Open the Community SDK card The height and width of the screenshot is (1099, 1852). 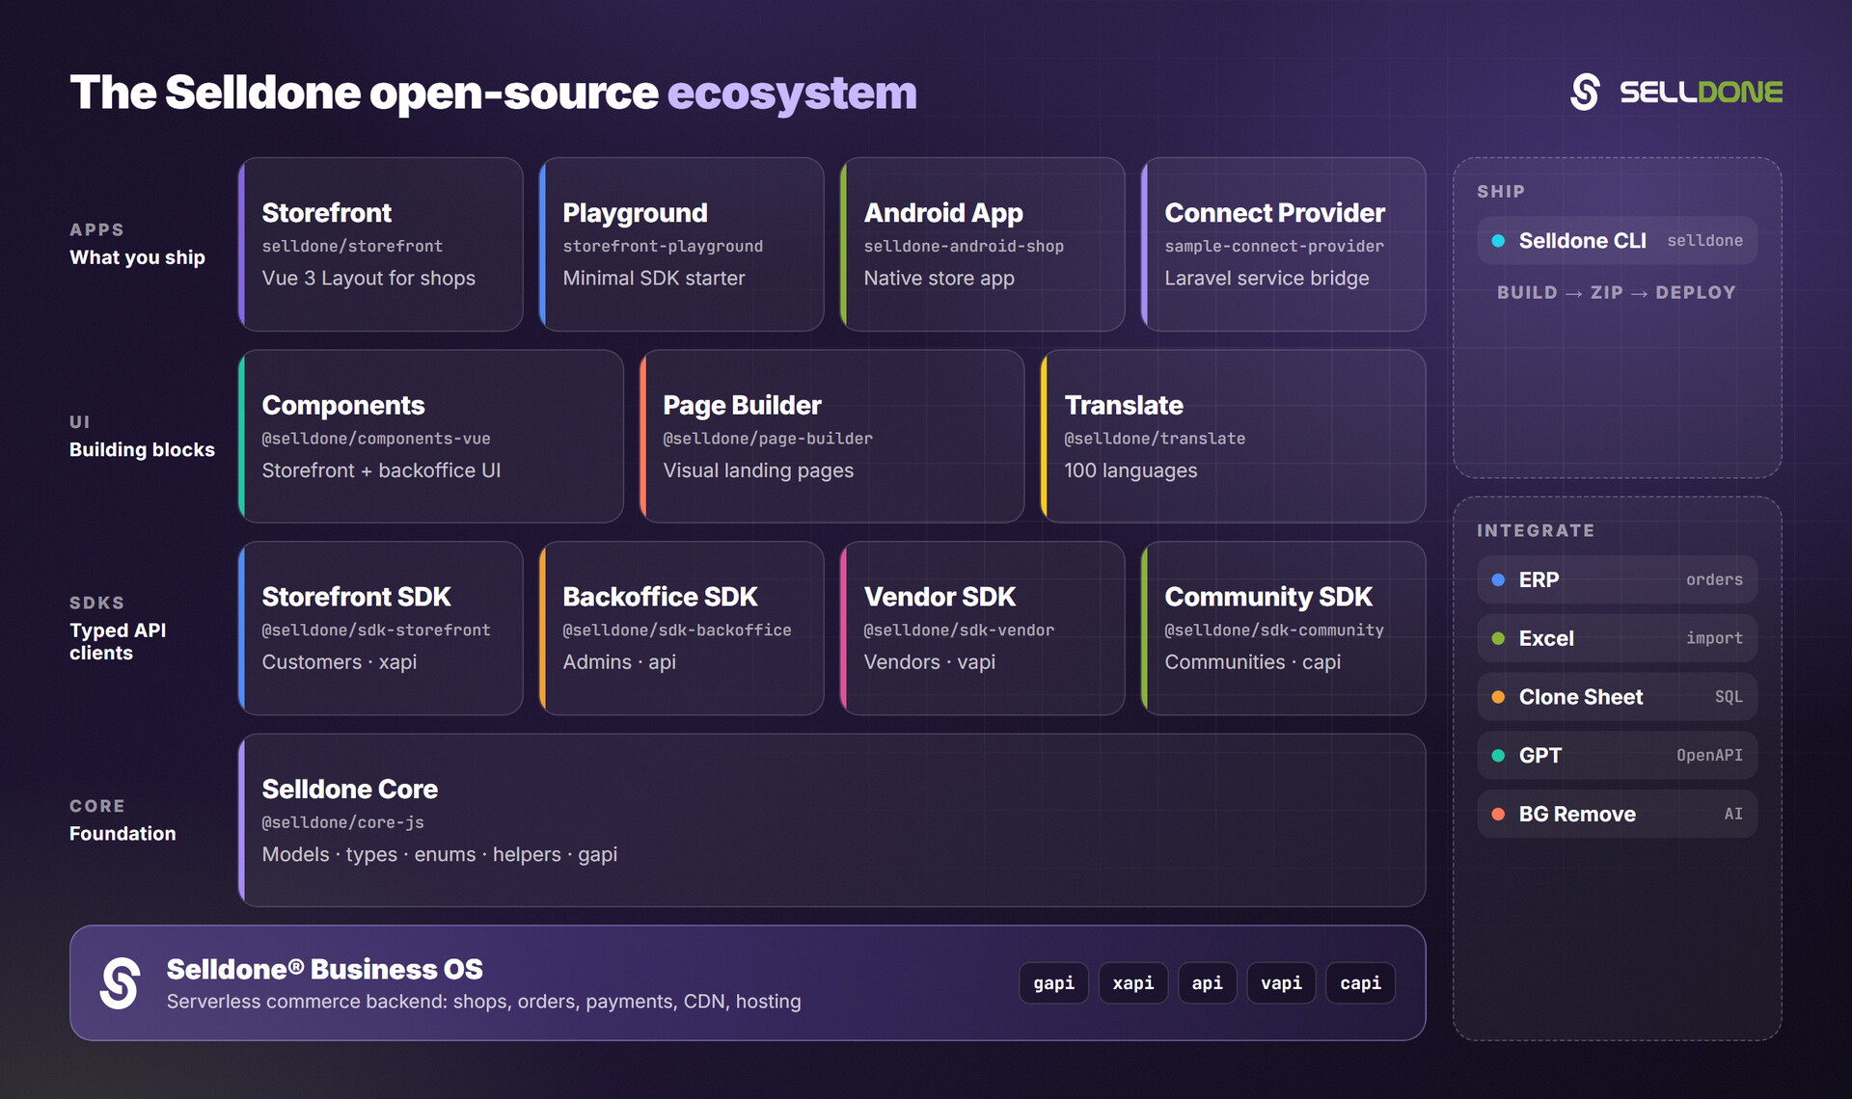[x=1284, y=629]
